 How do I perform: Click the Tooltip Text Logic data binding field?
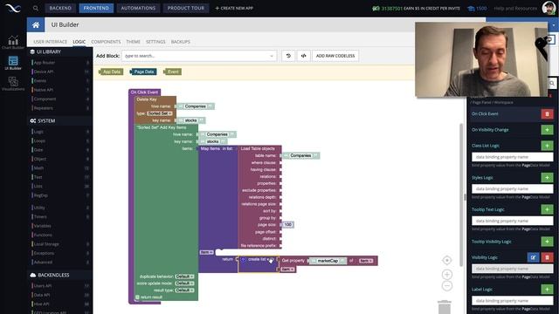513,221
